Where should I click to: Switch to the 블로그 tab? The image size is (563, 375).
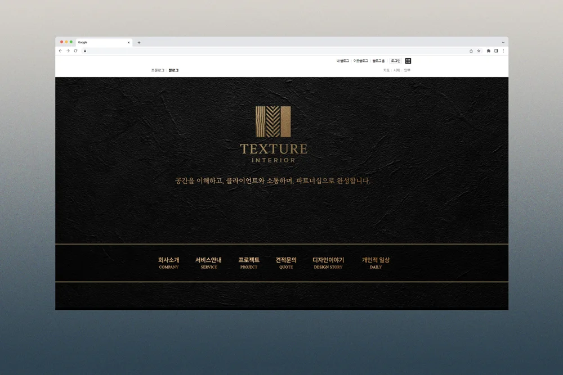coord(173,70)
